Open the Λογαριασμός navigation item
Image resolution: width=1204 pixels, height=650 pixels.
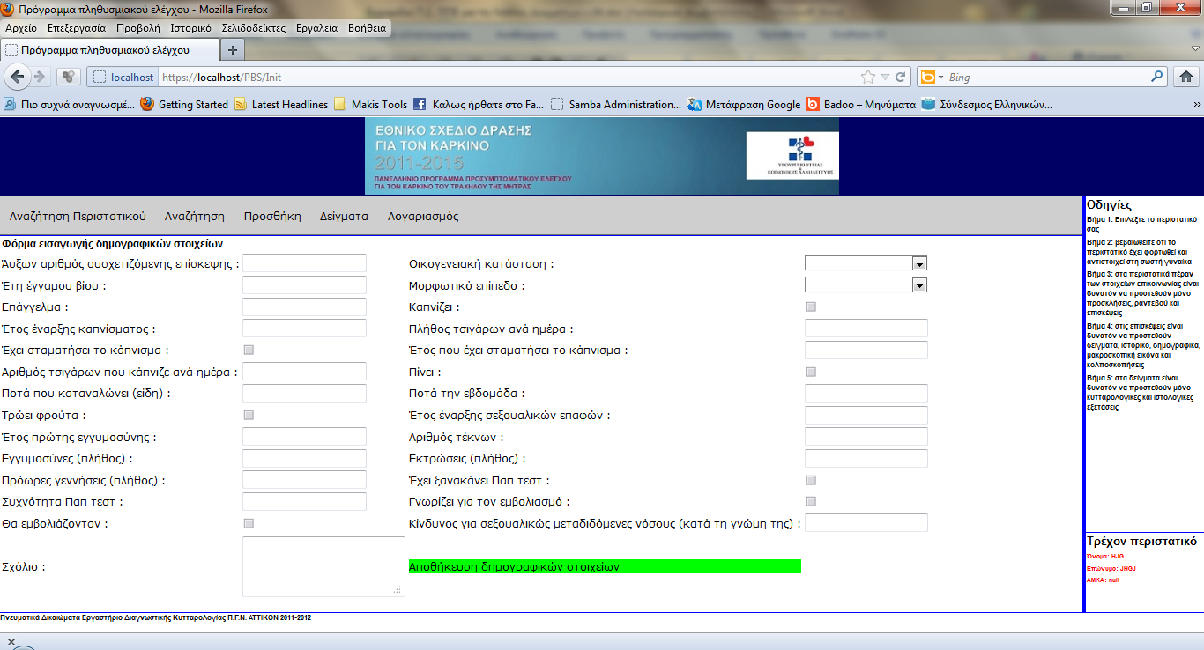point(423,217)
